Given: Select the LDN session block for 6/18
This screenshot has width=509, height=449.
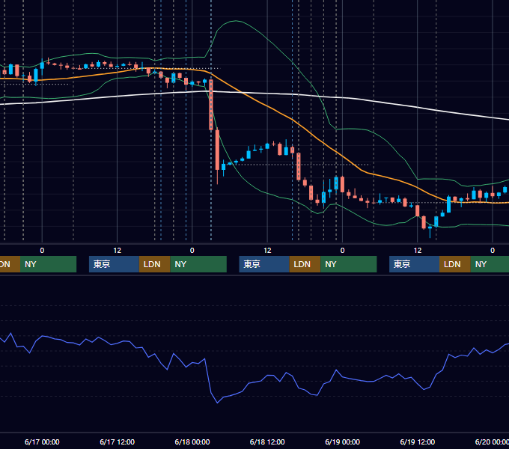Looking at the screenshot, I should [305, 264].
